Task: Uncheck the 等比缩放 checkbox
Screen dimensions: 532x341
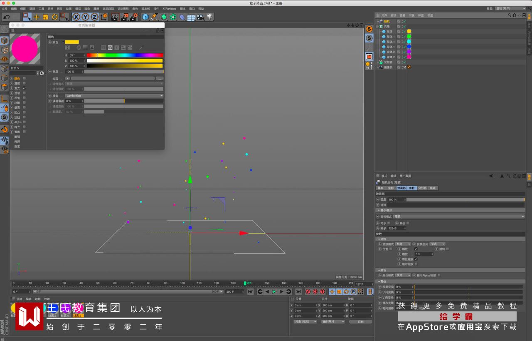Action: [x=416, y=259]
